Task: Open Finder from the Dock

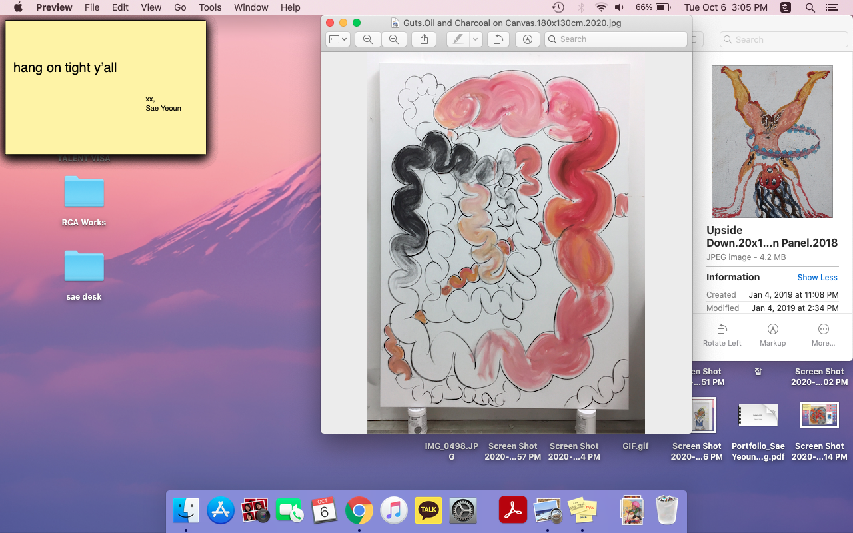Action: pos(186,511)
